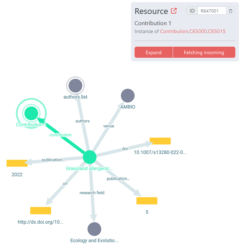
Task: Open resource in new page icon
Action: click(174, 11)
